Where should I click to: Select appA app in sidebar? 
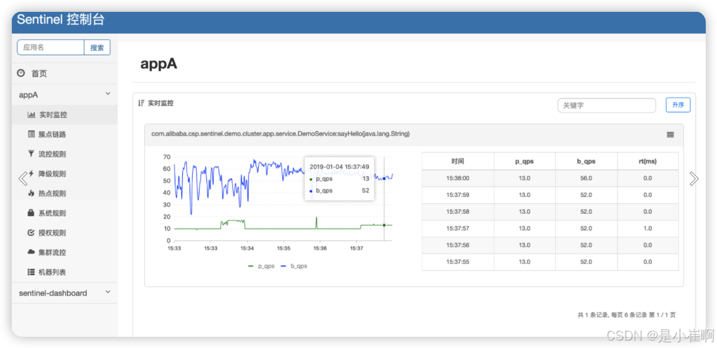29,95
